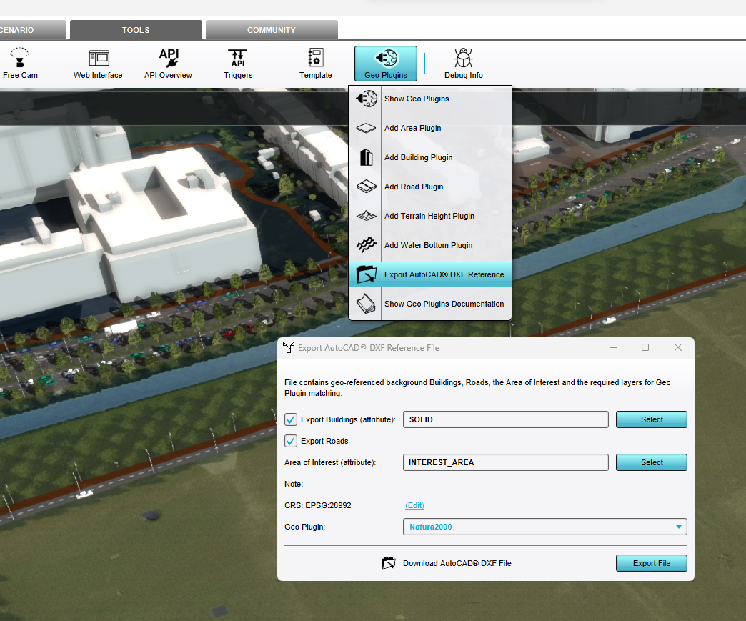
Task: Click the Geo Plugins toolbar button
Action: tap(385, 64)
